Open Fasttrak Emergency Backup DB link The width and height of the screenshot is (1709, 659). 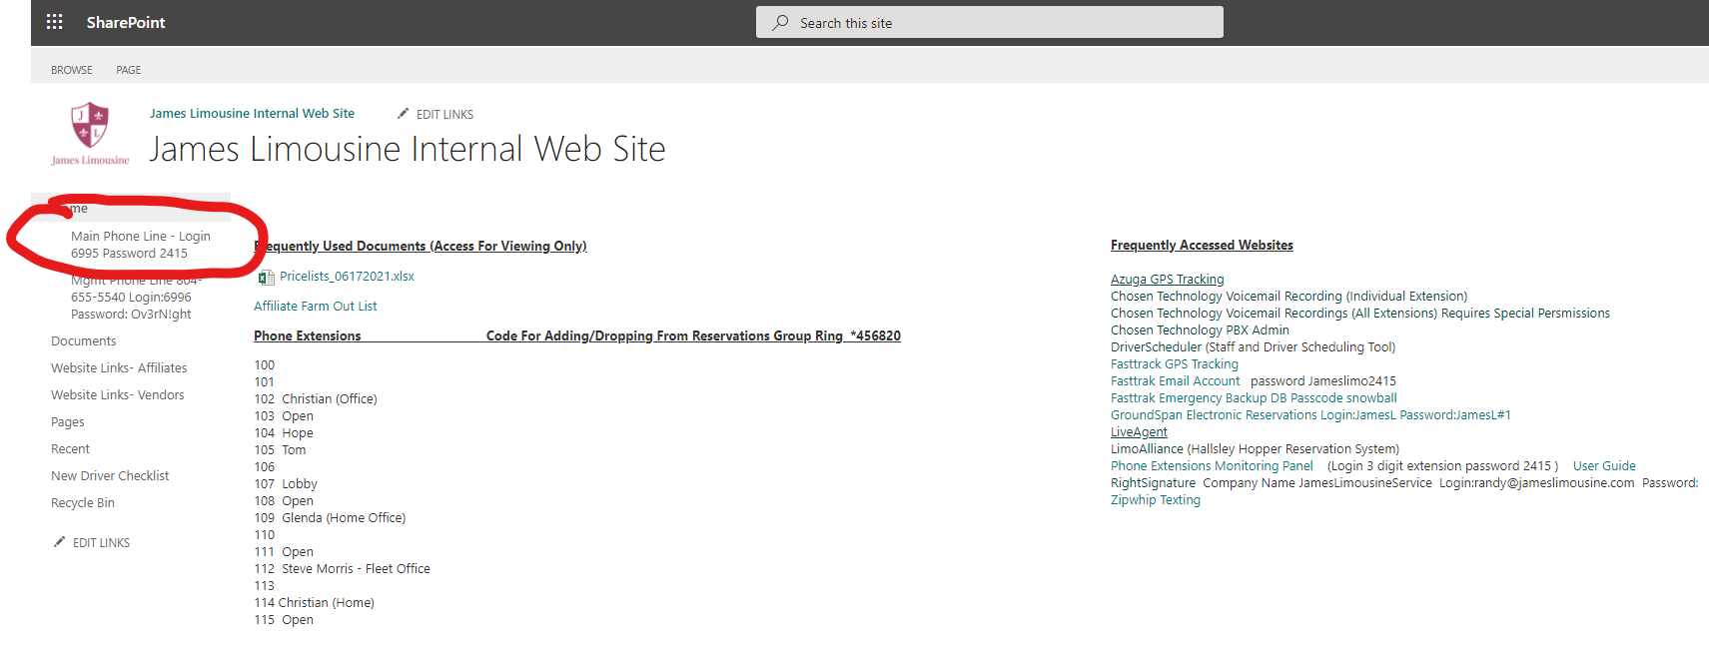tap(1254, 398)
